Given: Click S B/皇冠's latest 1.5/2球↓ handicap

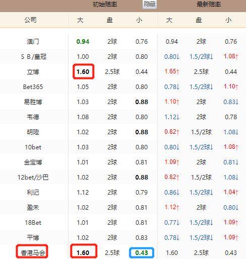Looking at the screenshot, I should [201, 57].
